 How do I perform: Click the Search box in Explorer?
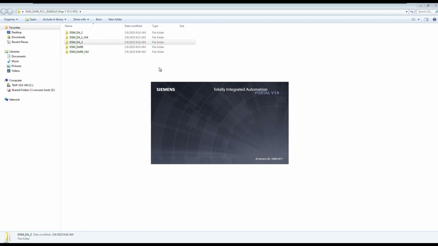[x=426, y=12]
